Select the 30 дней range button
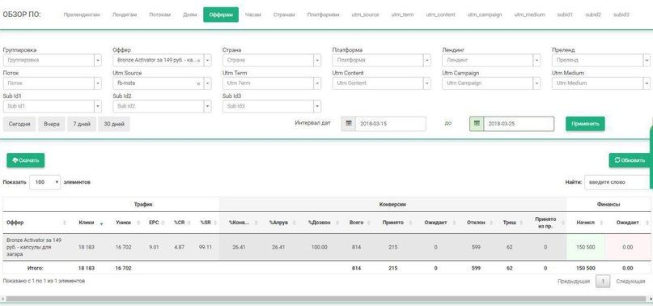Screen dimensions: 653x306 point(114,124)
